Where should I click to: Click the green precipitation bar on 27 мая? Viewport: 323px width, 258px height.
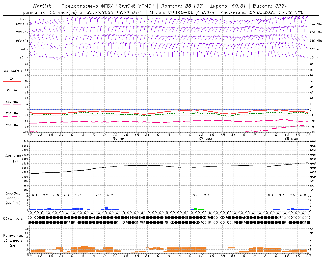tap(196, 209)
